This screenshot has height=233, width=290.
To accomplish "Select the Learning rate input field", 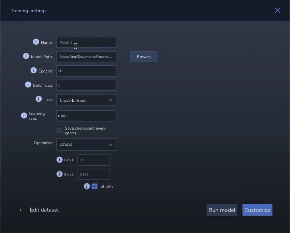I will tap(86, 116).
